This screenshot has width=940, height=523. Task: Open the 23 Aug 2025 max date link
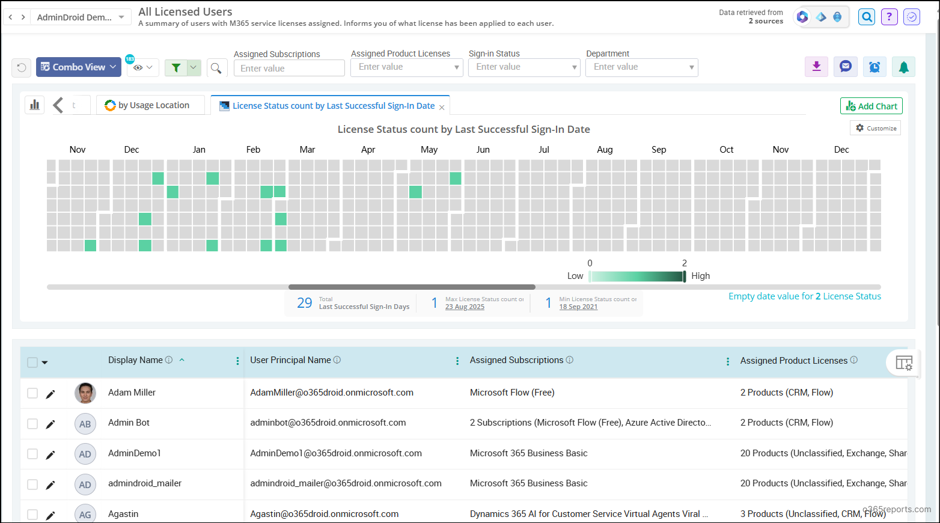coord(465,307)
